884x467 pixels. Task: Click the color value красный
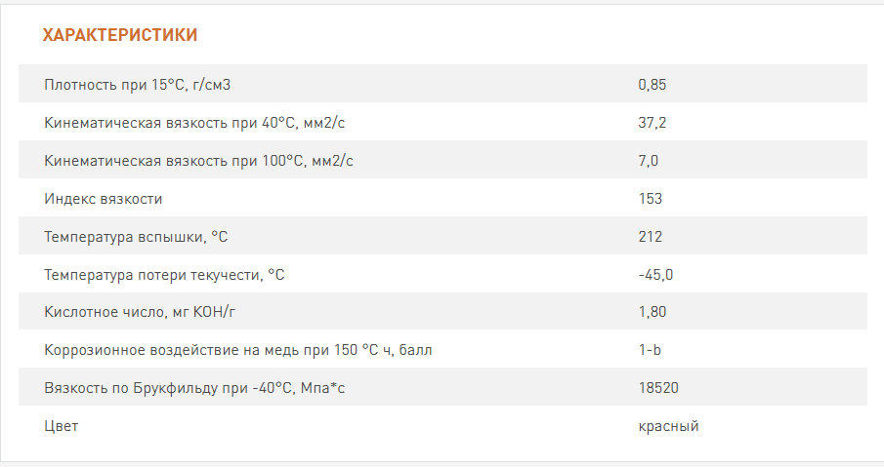669,426
